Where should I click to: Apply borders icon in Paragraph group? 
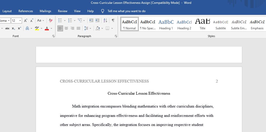107,28
